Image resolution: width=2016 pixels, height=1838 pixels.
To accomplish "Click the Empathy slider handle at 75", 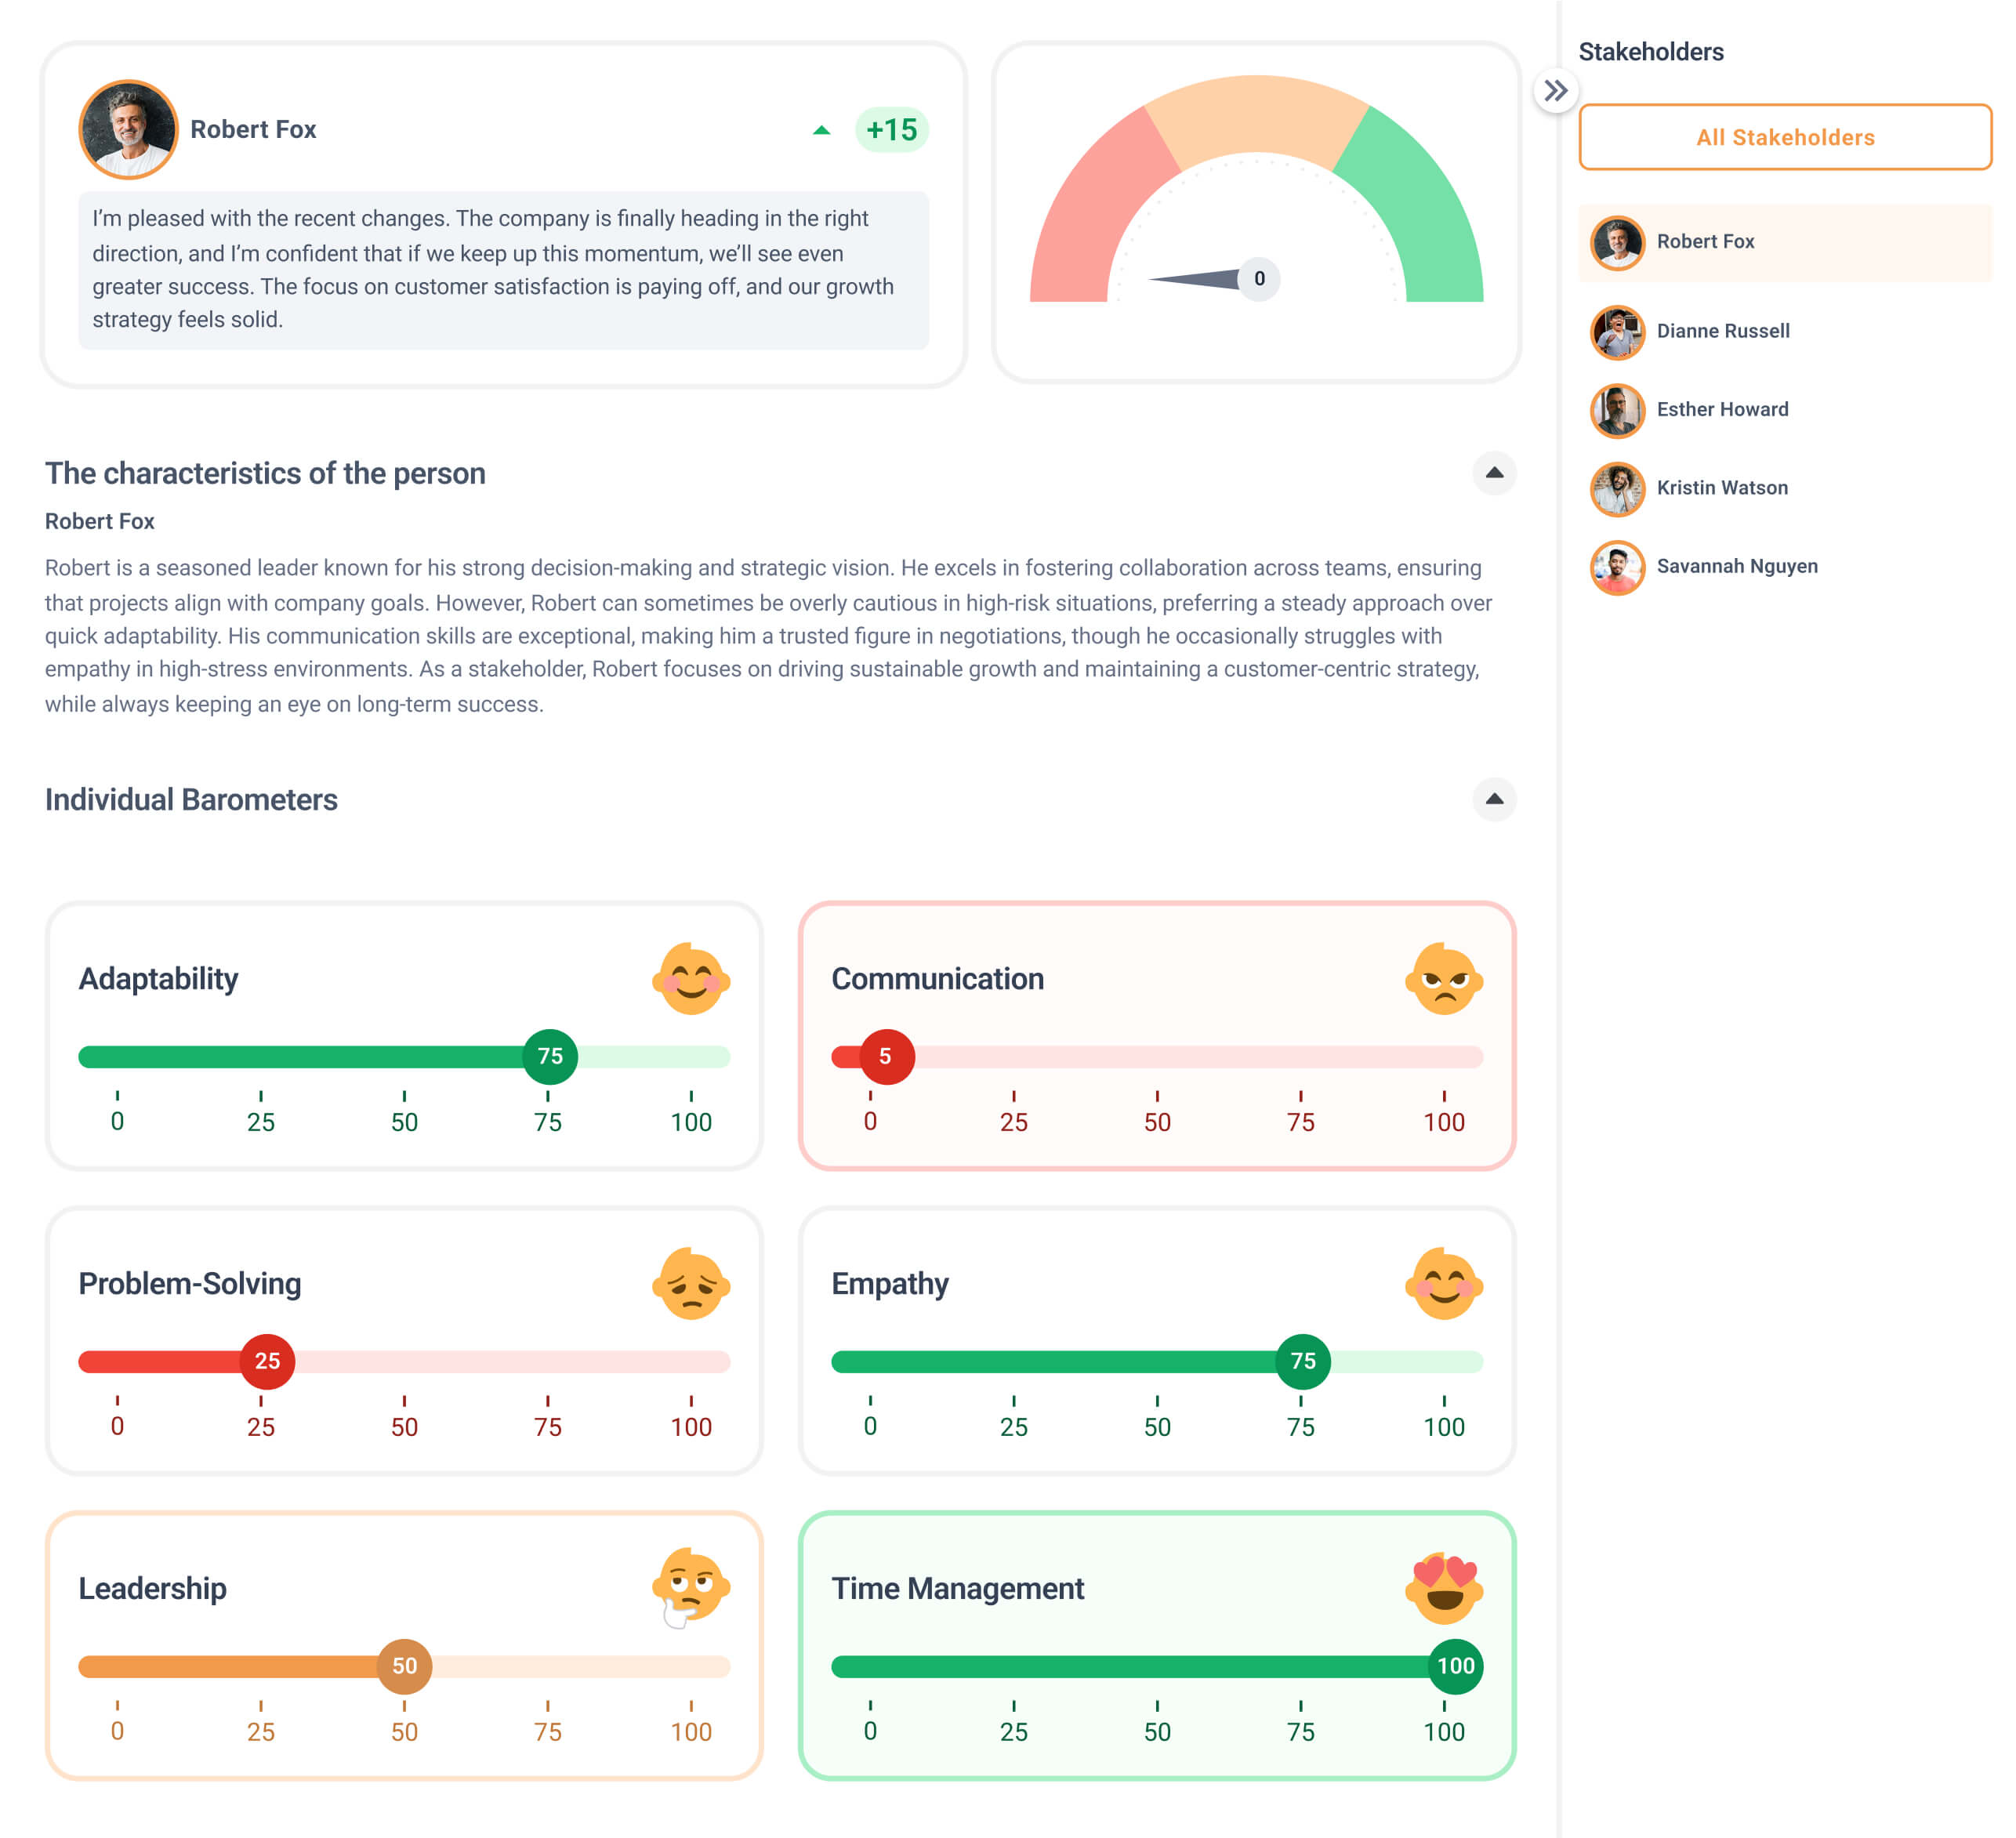I will click(1303, 1362).
